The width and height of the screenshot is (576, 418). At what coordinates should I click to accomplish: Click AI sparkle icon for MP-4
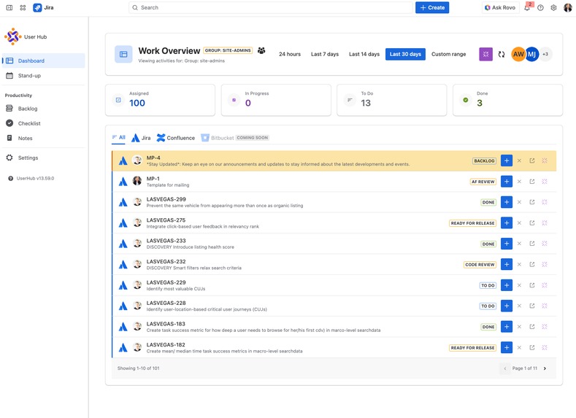[x=545, y=160]
